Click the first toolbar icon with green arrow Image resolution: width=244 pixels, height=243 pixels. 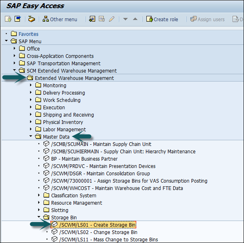point(8,19)
